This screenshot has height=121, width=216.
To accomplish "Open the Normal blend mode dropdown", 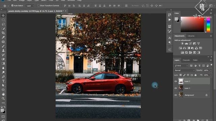I will pyautogui.click(x=184, y=70).
